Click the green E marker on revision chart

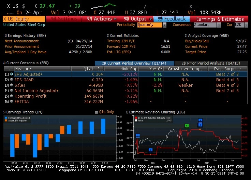187,126
